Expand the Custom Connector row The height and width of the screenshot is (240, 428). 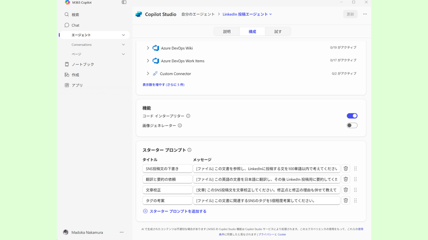pos(148,74)
